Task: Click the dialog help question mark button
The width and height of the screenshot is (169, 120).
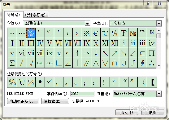Action: 148,3
